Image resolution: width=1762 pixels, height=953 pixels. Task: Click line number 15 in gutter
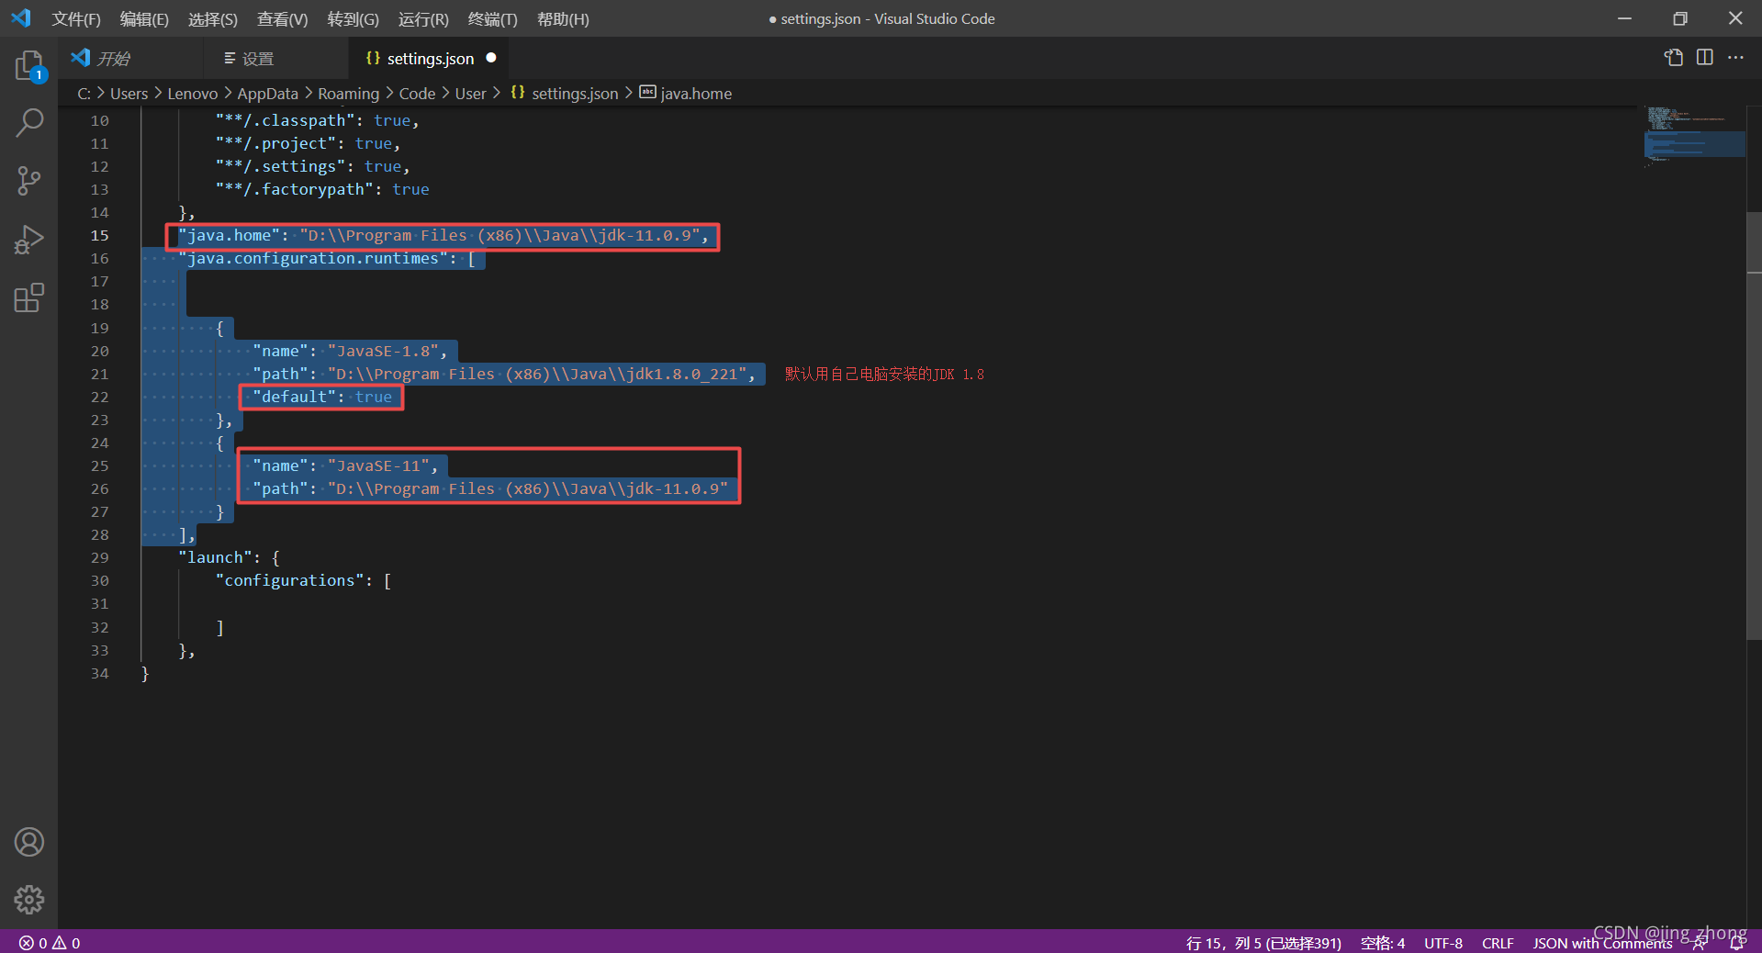click(99, 236)
